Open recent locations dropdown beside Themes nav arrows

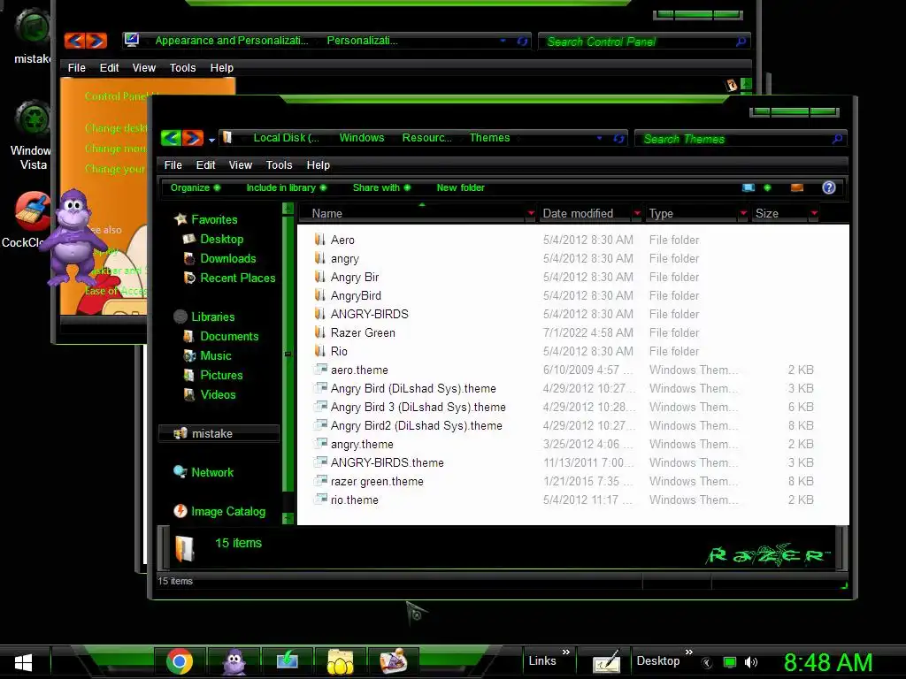pyautogui.click(x=212, y=140)
